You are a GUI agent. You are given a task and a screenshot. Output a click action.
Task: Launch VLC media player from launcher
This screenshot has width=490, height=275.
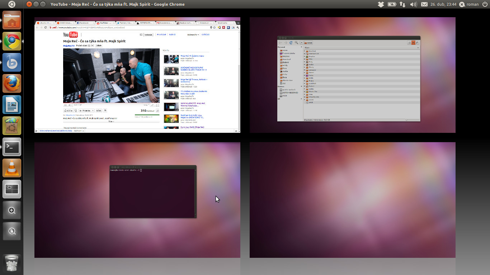tap(12, 168)
